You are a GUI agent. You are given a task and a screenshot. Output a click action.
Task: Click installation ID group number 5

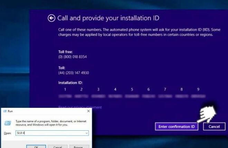pyautogui.click(x=132, y=89)
